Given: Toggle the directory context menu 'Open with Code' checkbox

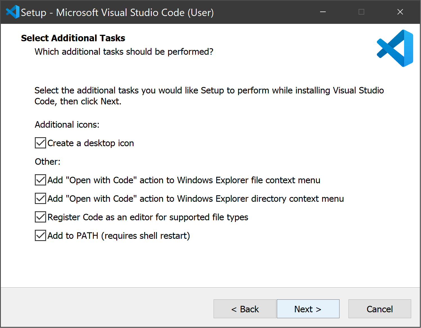Looking at the screenshot, I should tap(40, 198).
